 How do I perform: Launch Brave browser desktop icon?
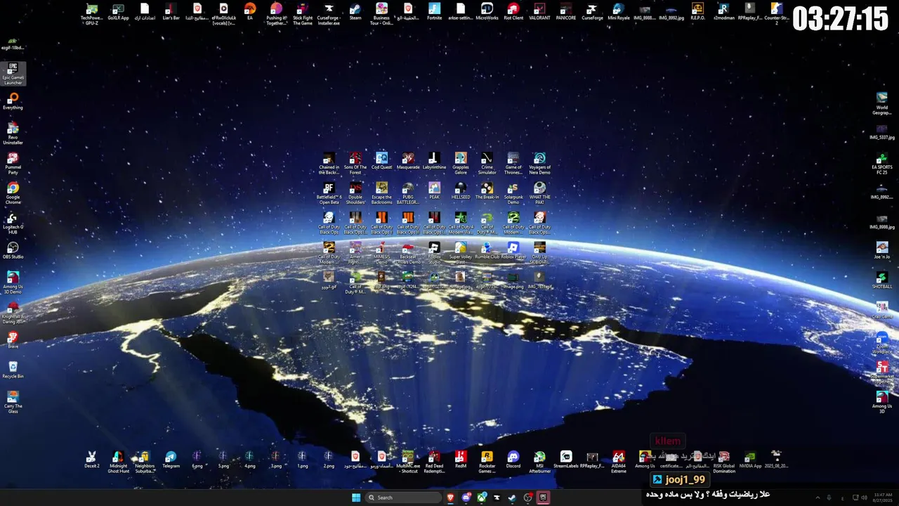point(13,340)
